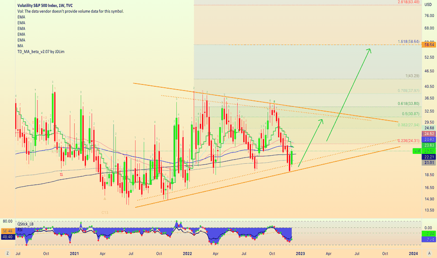Click the 2024 label on the time axis
The width and height of the screenshot is (437, 258).
[413, 253]
